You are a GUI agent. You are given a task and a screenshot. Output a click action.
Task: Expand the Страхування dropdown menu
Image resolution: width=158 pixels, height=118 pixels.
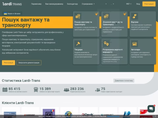tap(88, 4)
